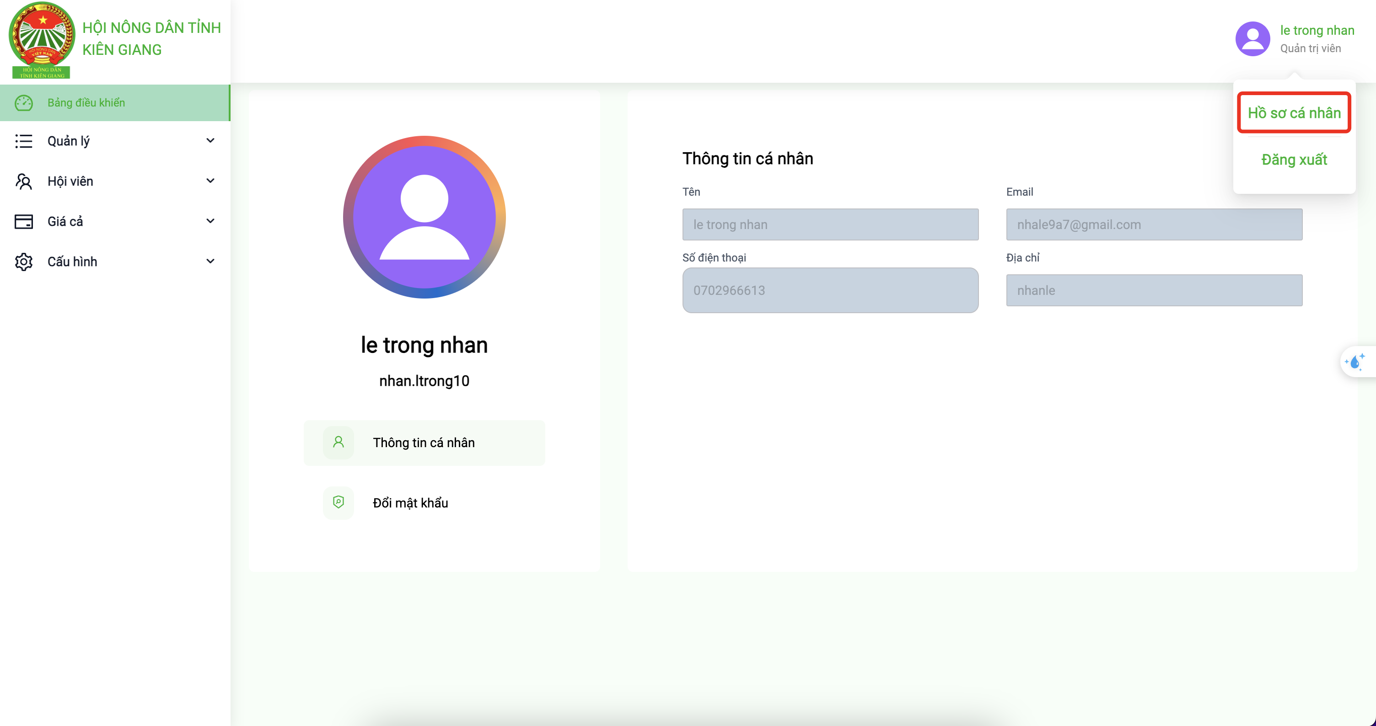Screen dimensions: 1376x726
Task: Expand the Cấu hình menu chevron
Action: pos(210,261)
